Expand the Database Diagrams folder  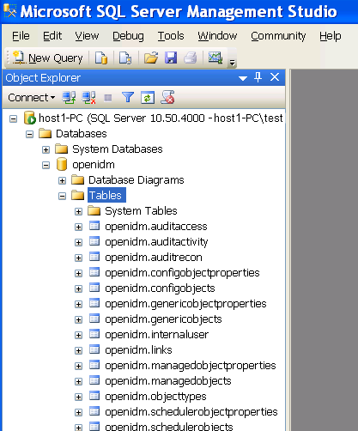coord(62,180)
